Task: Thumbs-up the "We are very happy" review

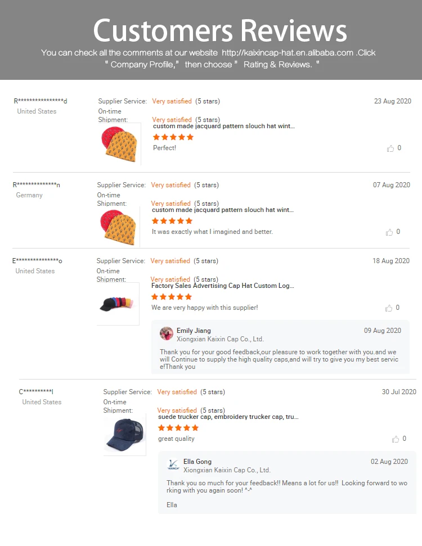Action: tap(389, 308)
